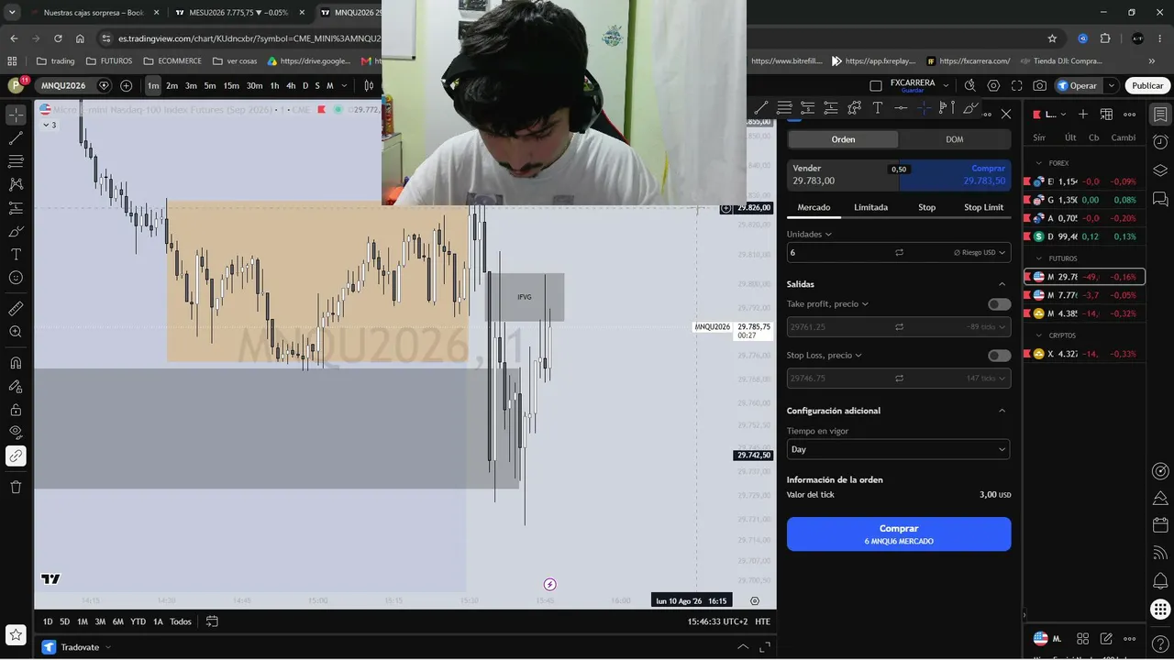Viewport: 1174px width, 660px height.
Task: Select the Stop Limit order type tab
Action: pos(983,207)
